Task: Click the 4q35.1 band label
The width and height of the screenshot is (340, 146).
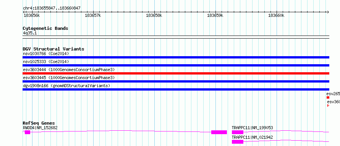Action: (30, 33)
